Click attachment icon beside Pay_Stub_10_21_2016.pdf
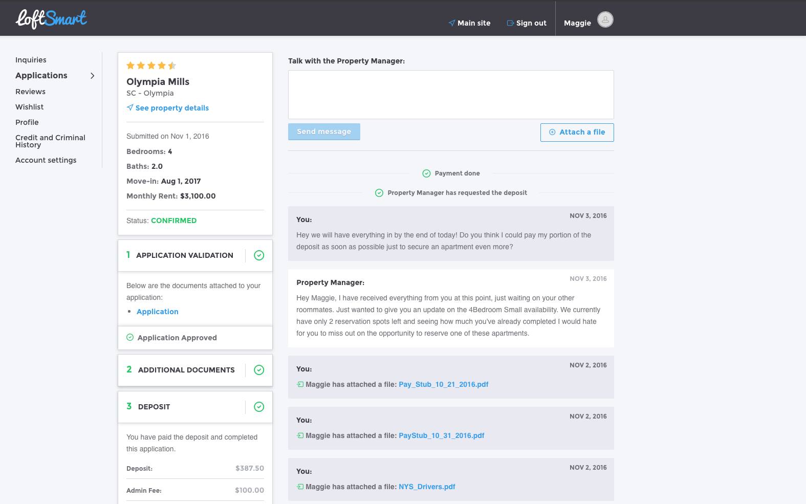The image size is (806, 504). (x=300, y=384)
